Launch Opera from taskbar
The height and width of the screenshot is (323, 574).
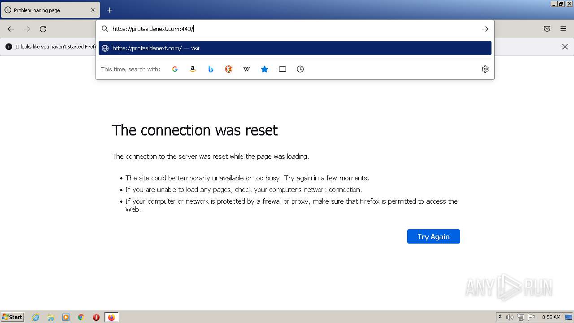coord(96,317)
